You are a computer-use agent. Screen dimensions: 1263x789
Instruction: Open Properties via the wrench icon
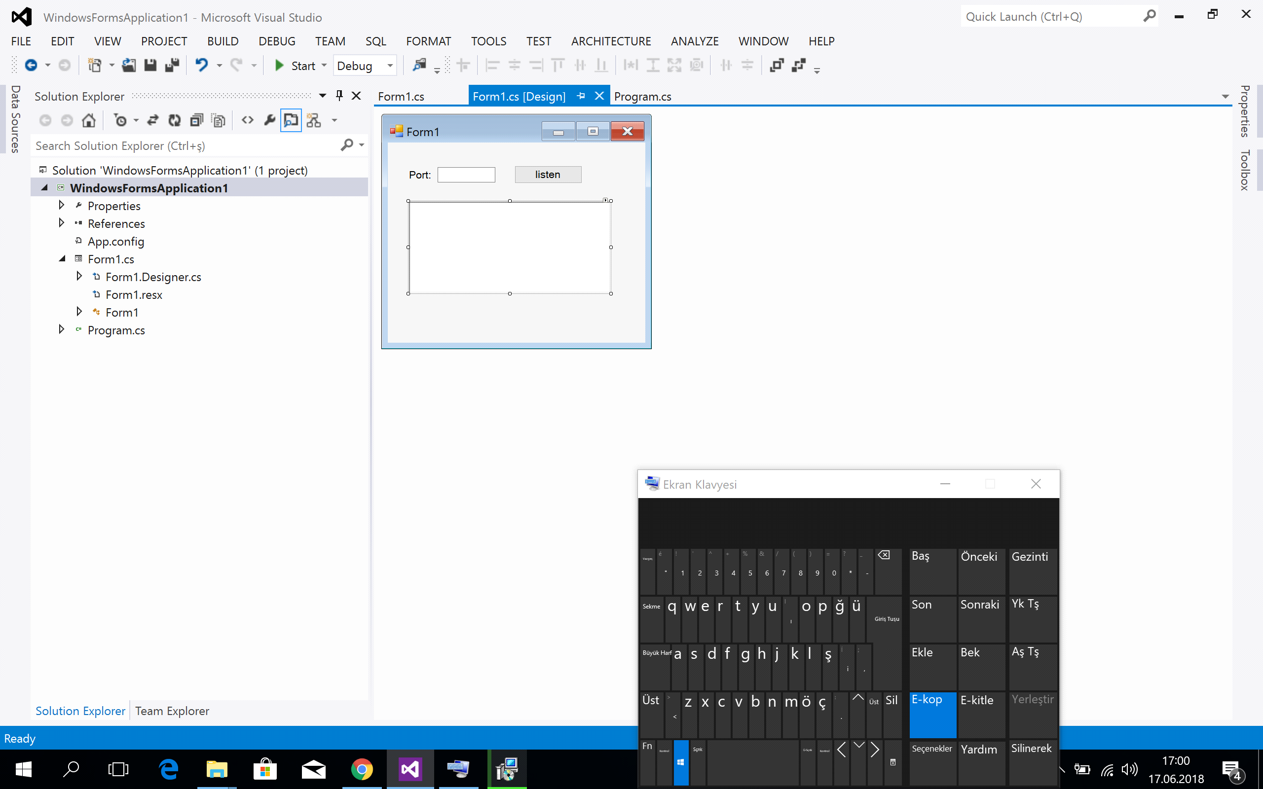[x=269, y=120]
